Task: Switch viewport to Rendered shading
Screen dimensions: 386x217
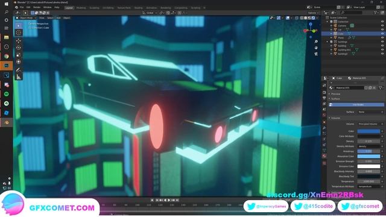Action: tap(313, 18)
